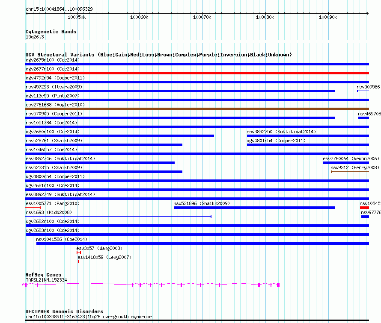The image size is (381, 323).
Task: Open esv1418059 (Levy2007) variant
Action: 104,257
